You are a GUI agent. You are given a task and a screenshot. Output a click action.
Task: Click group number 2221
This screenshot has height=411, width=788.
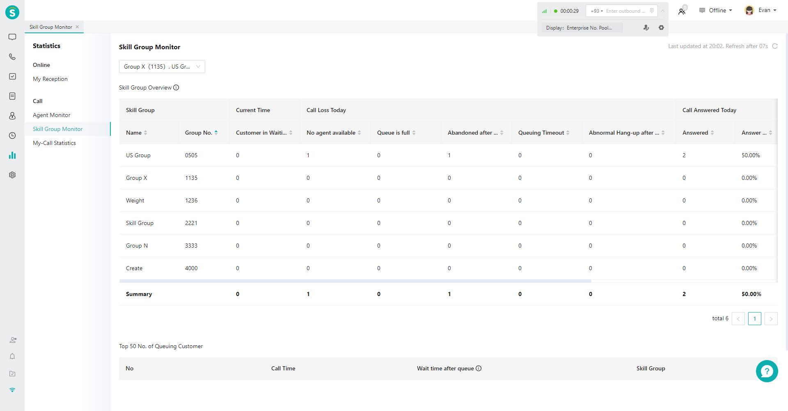(191, 223)
